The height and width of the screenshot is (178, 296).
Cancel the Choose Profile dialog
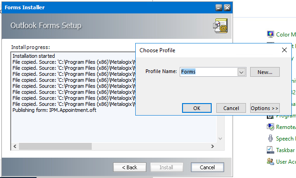pyautogui.click(x=231, y=108)
